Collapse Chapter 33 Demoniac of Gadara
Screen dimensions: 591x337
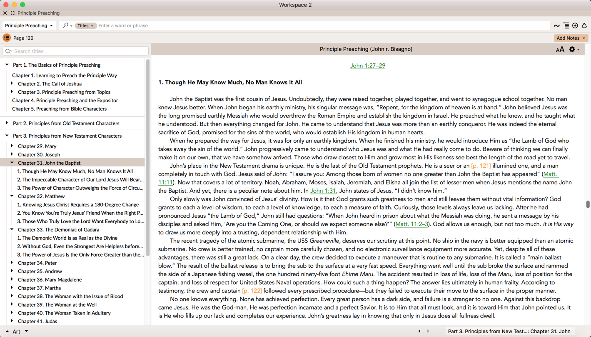point(12,229)
